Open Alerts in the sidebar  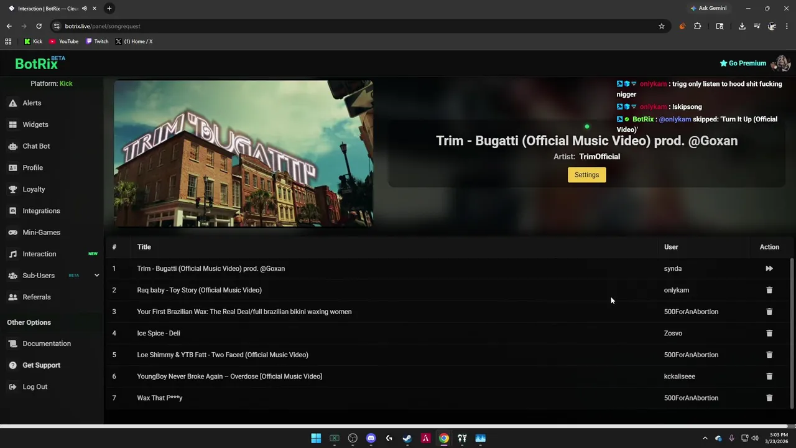pyautogui.click(x=32, y=103)
